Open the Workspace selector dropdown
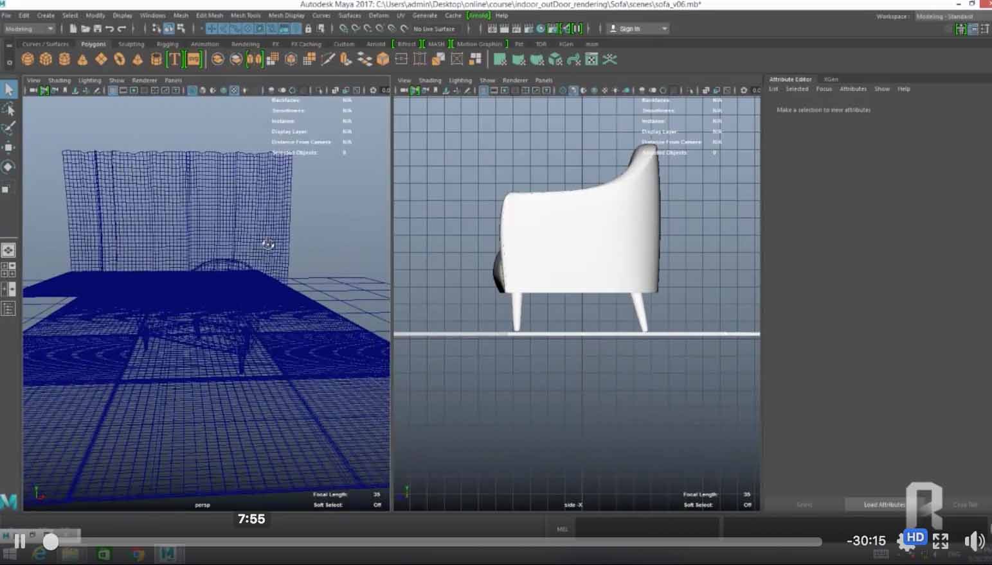Viewport: 992px width, 565px height. [944, 17]
